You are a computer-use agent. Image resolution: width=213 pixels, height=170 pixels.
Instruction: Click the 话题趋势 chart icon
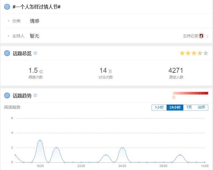pyautogui.click(x=7, y=95)
